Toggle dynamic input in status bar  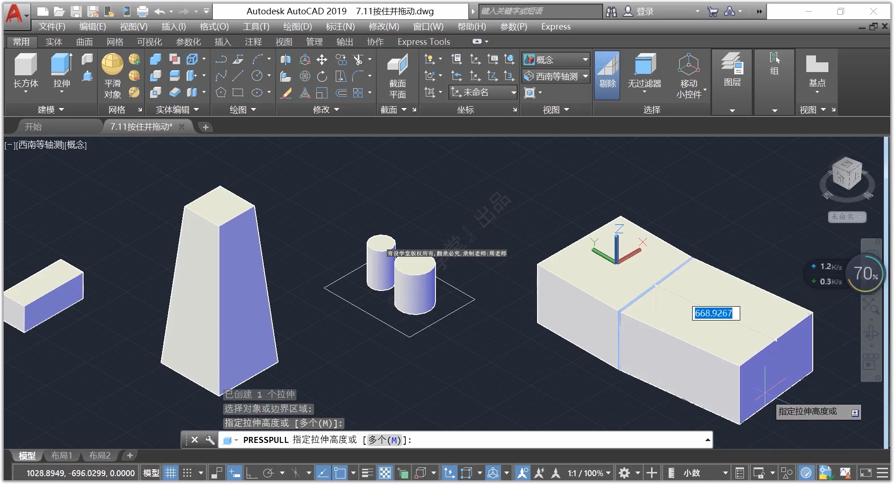click(235, 473)
